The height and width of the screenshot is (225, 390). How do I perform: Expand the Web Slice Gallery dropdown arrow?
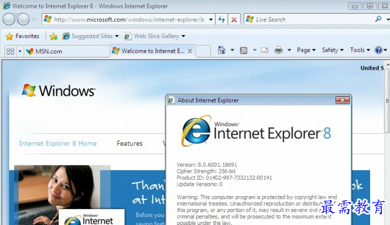pyautogui.click(x=183, y=36)
